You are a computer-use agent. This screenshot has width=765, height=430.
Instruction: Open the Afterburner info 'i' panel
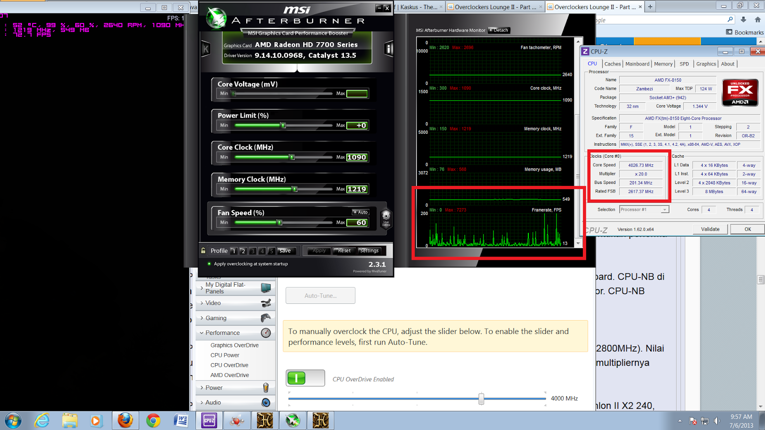click(389, 49)
